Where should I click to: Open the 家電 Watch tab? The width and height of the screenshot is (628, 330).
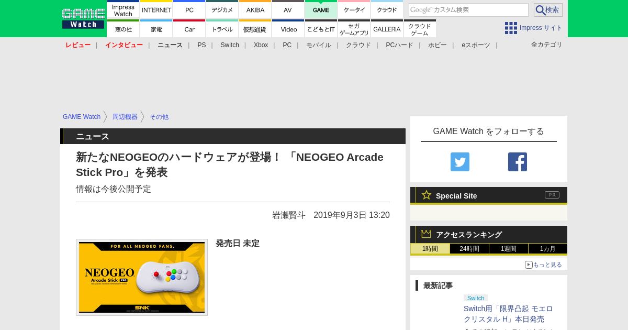pos(156,29)
